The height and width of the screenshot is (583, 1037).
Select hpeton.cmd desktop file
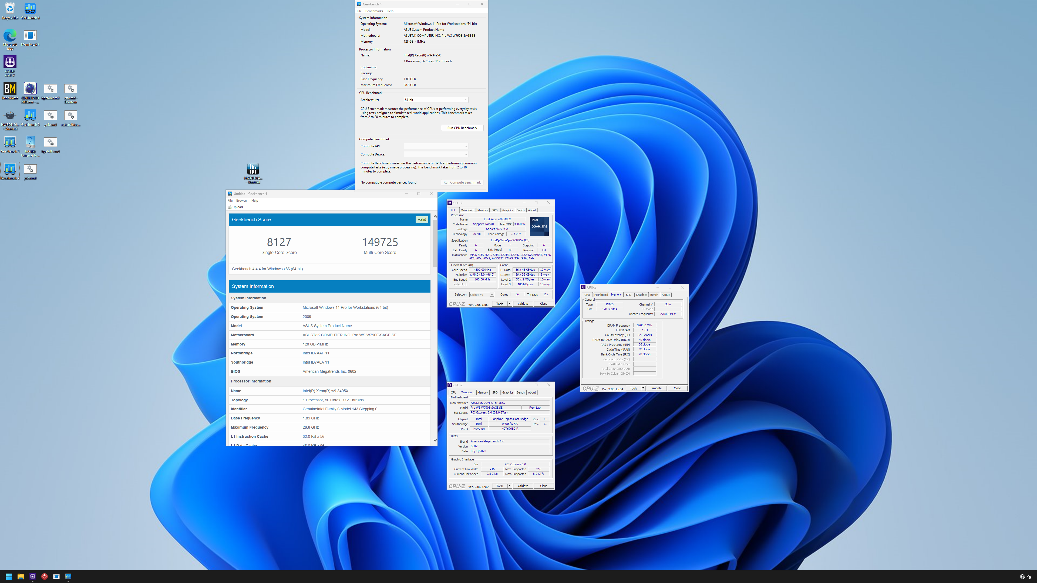(x=50, y=91)
